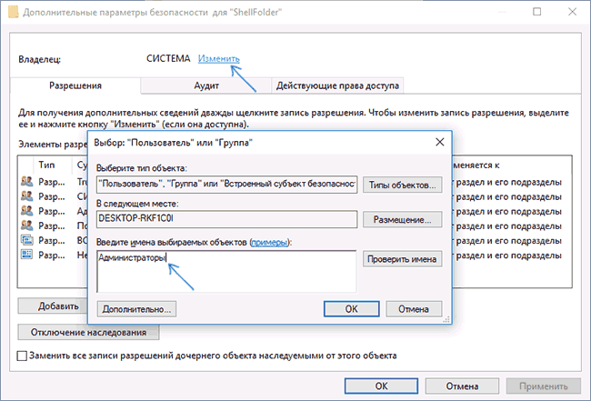The height and width of the screenshot is (401, 591).
Task: Select first permission entry users icon
Action: coord(26,182)
